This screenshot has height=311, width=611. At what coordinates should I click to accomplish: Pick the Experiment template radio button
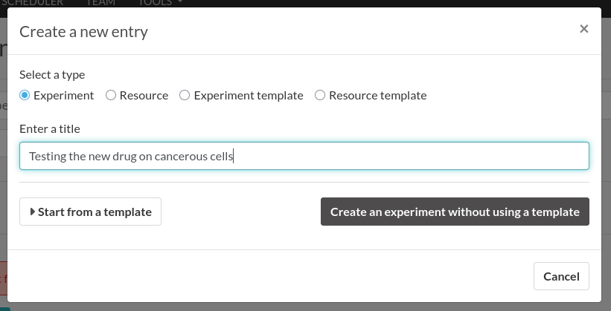point(185,95)
